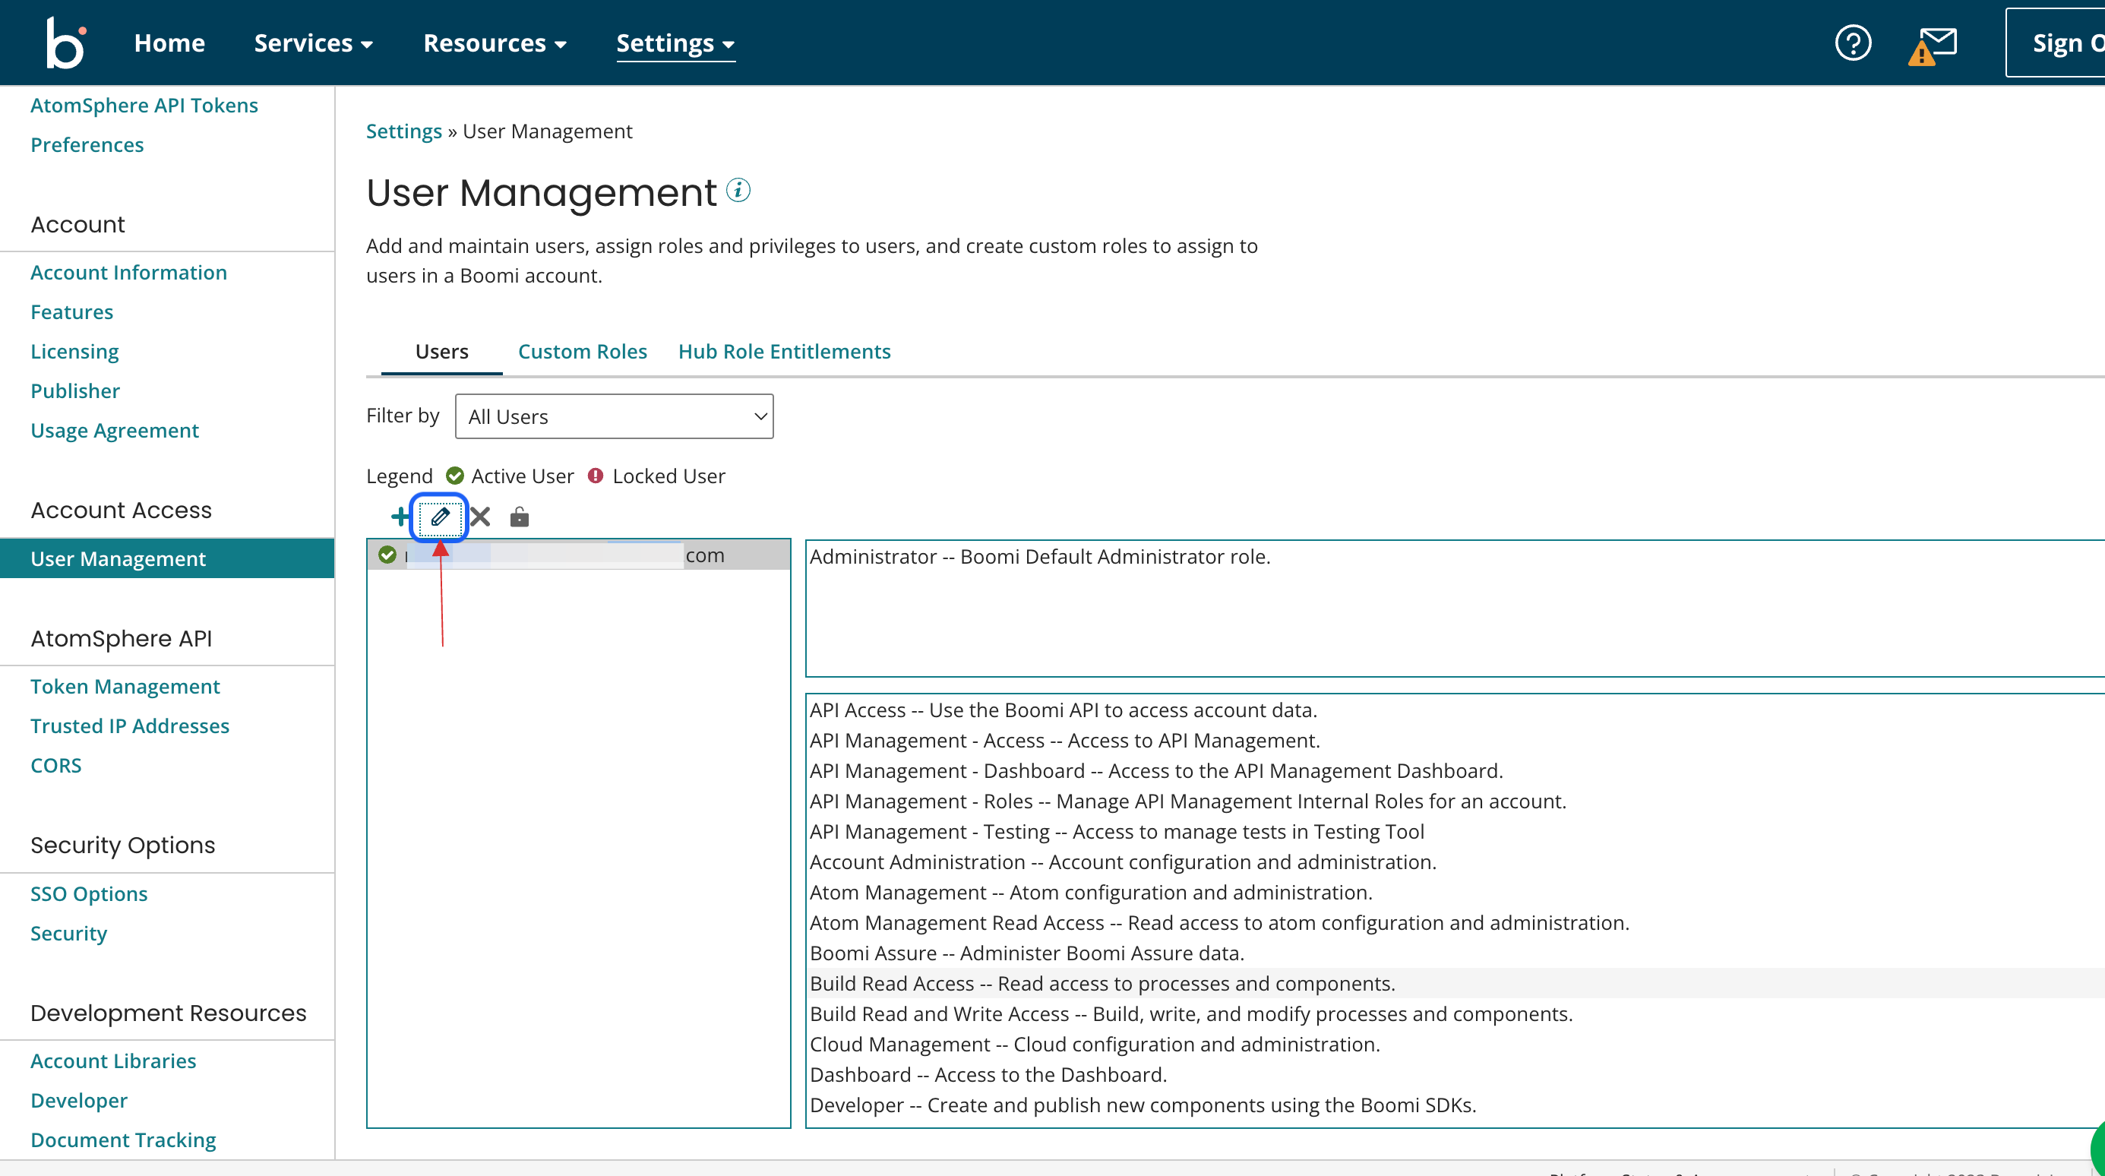The width and height of the screenshot is (2105, 1176).
Task: Click the Edit (pencil) icon for user
Action: tap(440, 517)
